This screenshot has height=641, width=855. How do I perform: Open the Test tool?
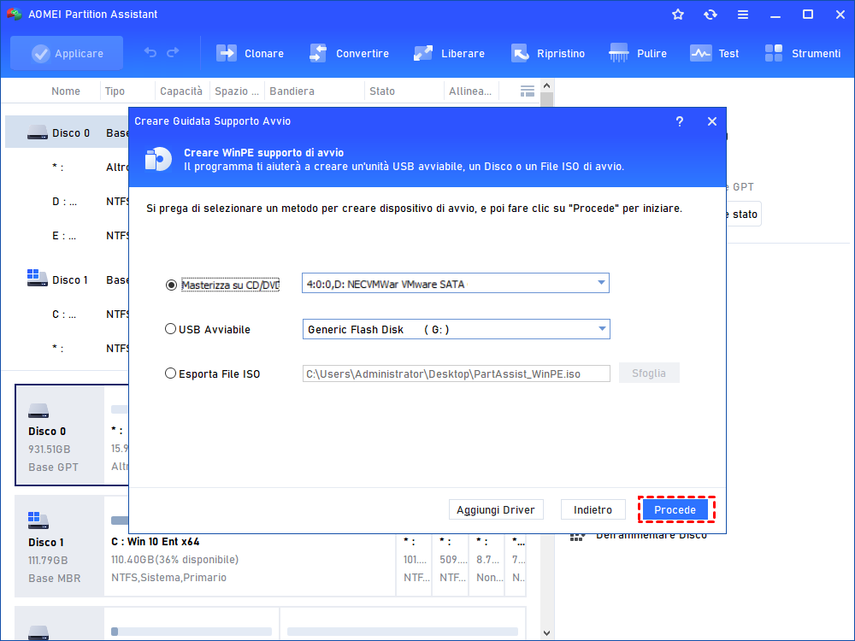[714, 53]
